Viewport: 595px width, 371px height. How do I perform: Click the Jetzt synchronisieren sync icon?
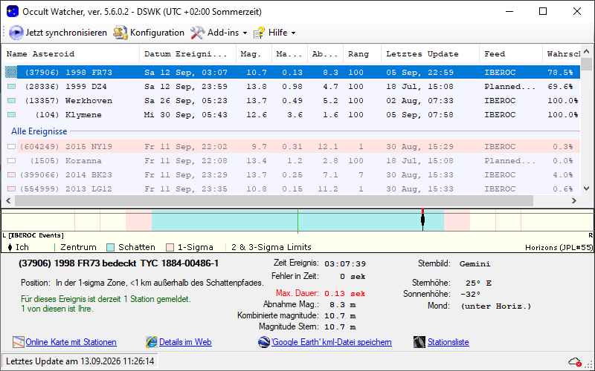coord(16,33)
